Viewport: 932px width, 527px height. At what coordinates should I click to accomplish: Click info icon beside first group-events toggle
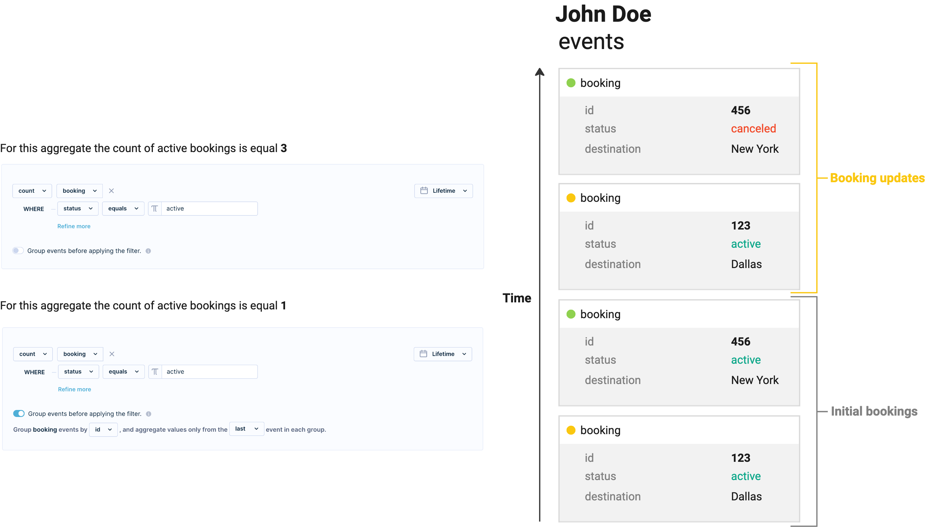148,251
